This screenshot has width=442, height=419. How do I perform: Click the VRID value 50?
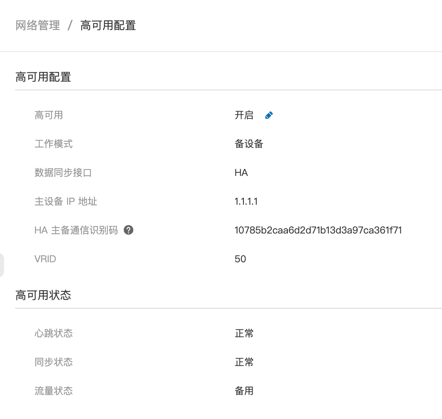pyautogui.click(x=240, y=259)
